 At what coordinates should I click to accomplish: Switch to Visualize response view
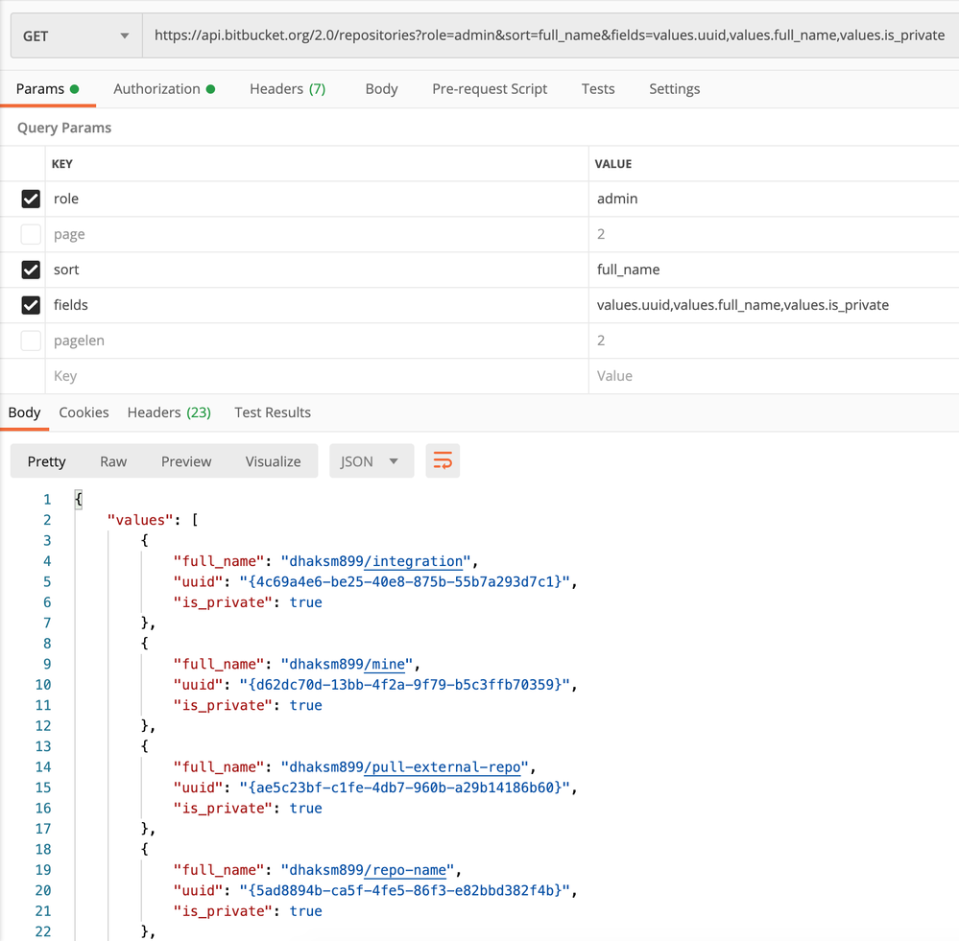point(273,461)
